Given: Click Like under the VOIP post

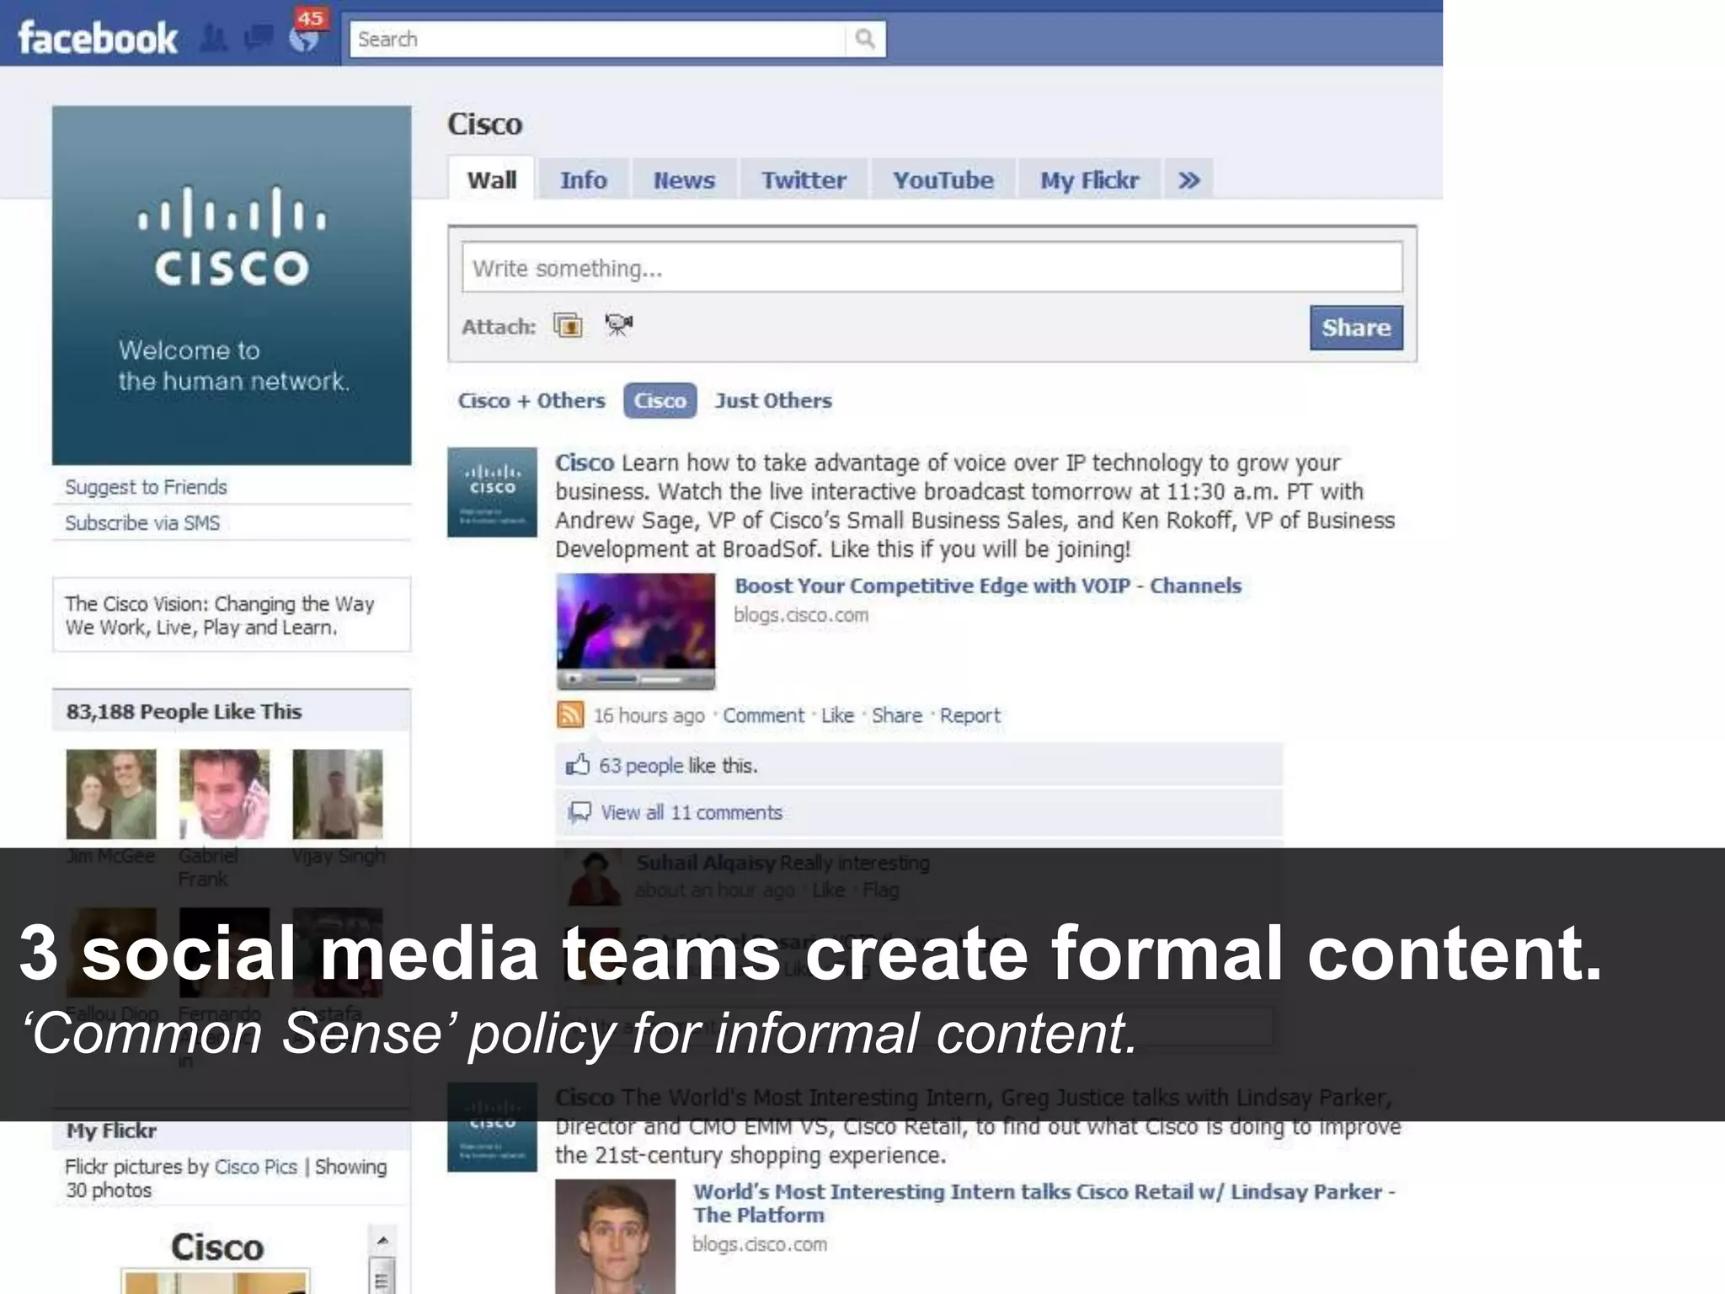Looking at the screenshot, I should (837, 715).
